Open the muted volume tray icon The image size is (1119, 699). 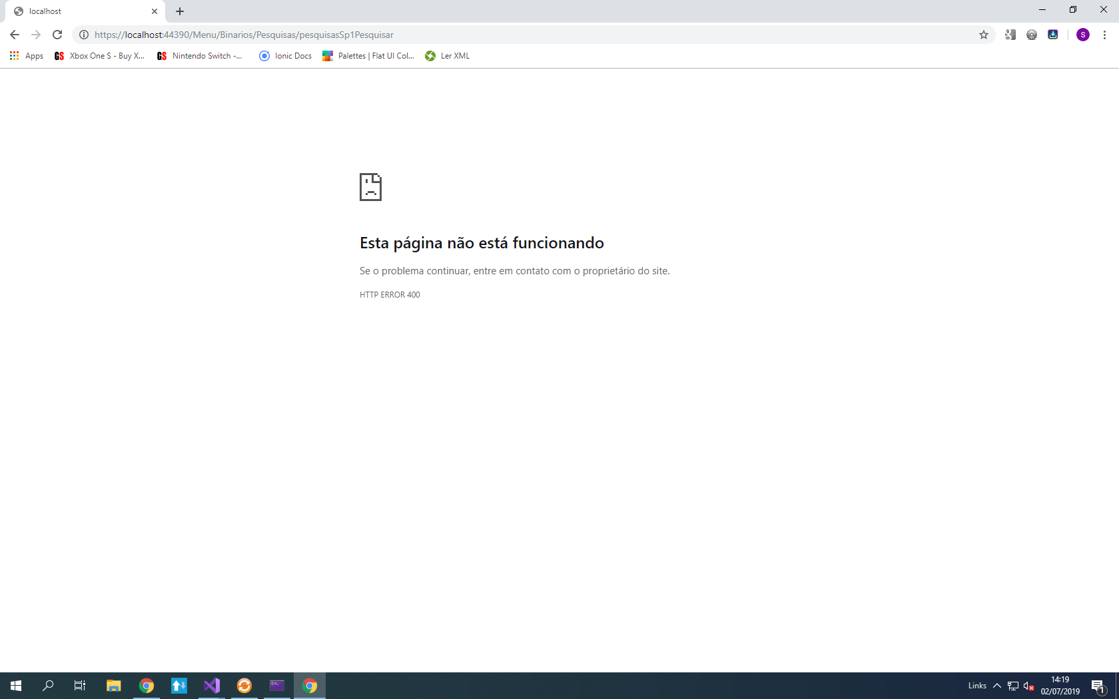[x=1029, y=686]
